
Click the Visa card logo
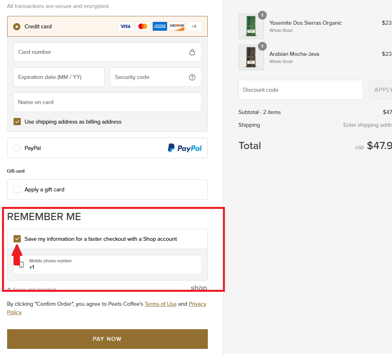click(126, 26)
